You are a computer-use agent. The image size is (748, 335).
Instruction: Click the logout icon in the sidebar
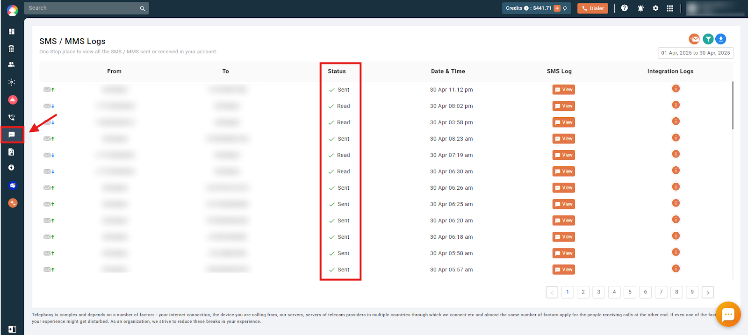(13, 329)
